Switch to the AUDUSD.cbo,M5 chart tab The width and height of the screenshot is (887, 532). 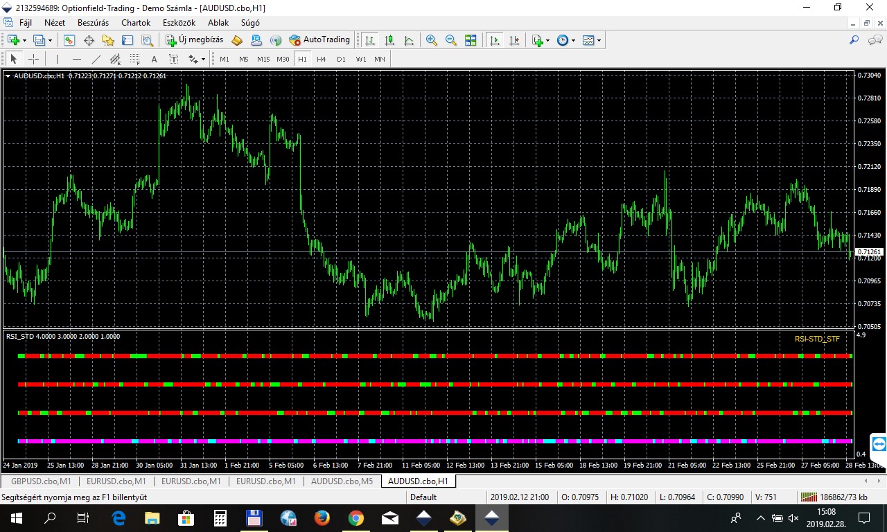tap(342, 481)
